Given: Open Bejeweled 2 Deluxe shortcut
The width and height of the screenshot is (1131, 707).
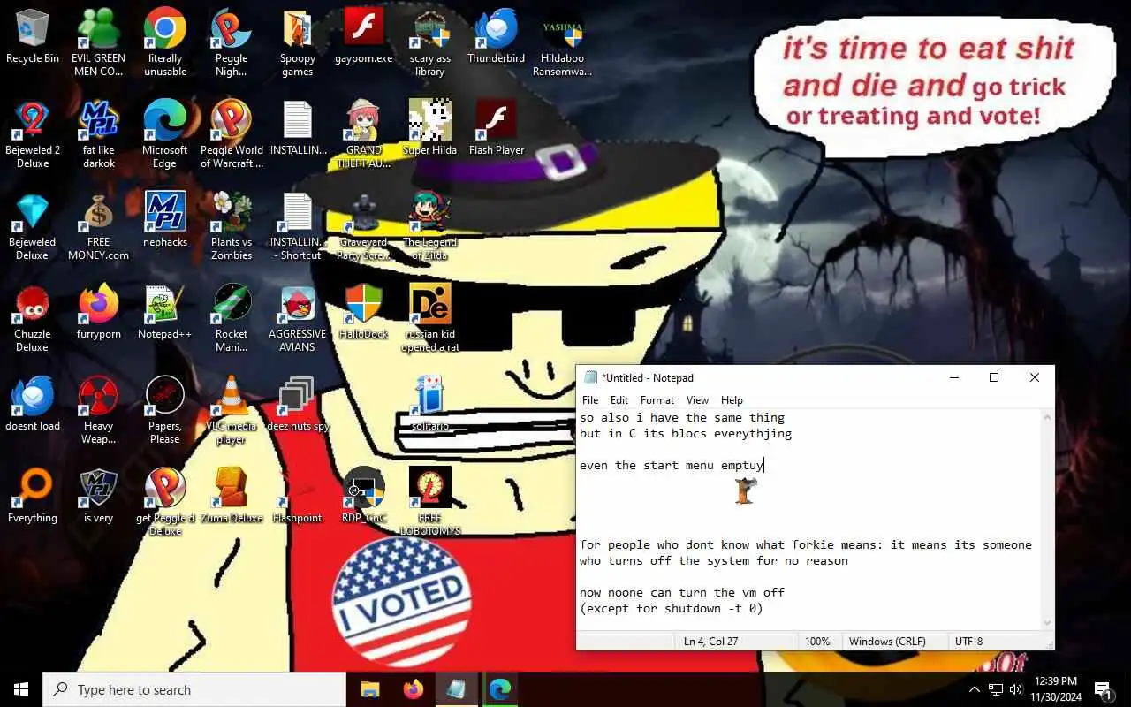Looking at the screenshot, I should pyautogui.click(x=33, y=134).
